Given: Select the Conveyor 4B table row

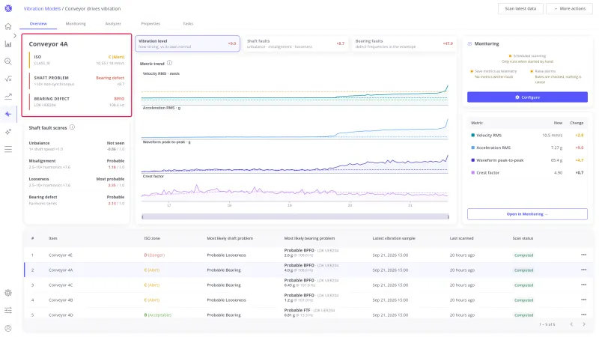Looking at the screenshot, I should coord(309,300).
